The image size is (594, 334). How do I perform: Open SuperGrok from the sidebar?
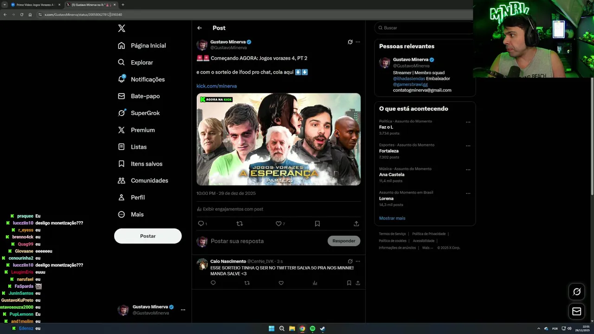tap(139, 113)
